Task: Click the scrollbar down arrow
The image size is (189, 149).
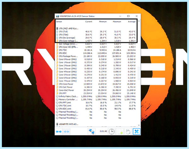Action: pos(139,125)
